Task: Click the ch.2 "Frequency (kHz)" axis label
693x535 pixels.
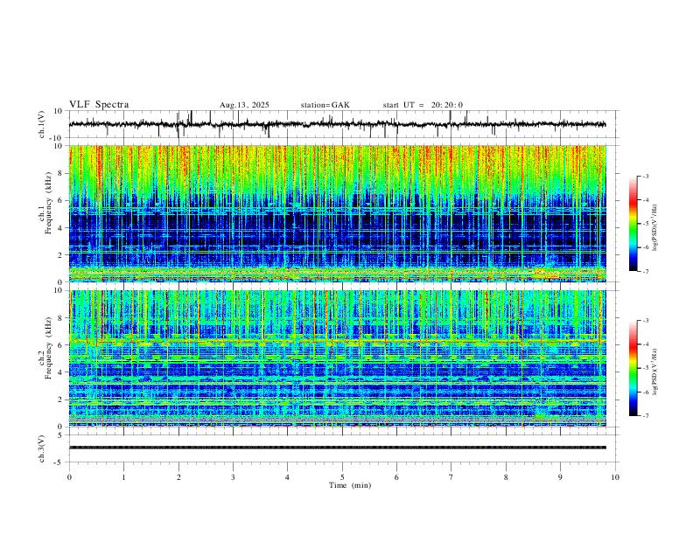Action: (x=48, y=348)
